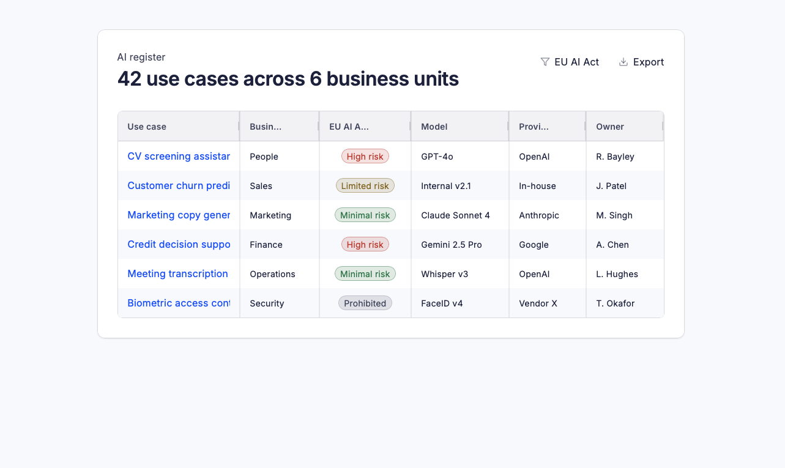
Task: Click the 42 use cases heading
Action: [288, 79]
